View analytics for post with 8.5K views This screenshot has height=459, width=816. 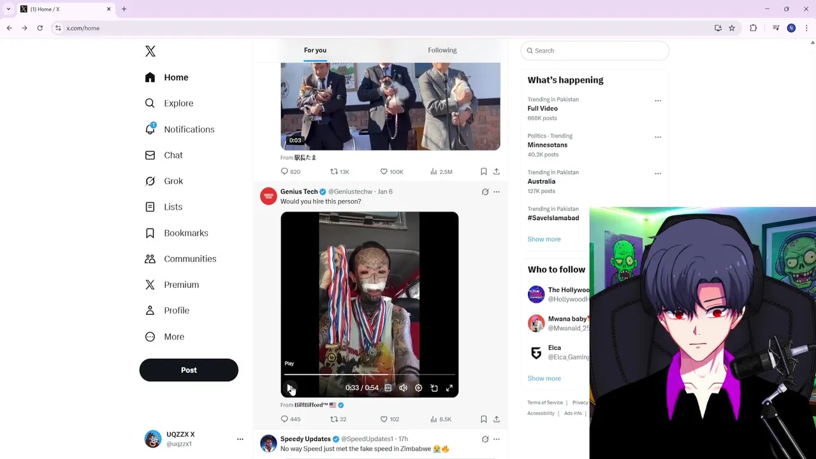click(x=441, y=419)
